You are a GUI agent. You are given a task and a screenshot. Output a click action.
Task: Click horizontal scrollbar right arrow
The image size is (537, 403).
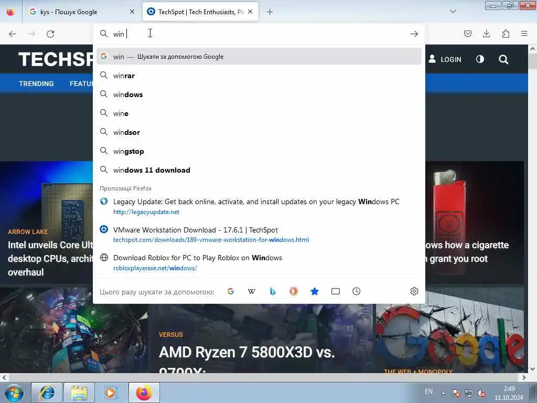pos(524,377)
